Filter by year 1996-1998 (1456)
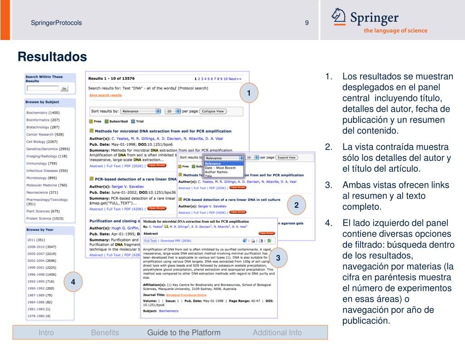 [x=42, y=274]
